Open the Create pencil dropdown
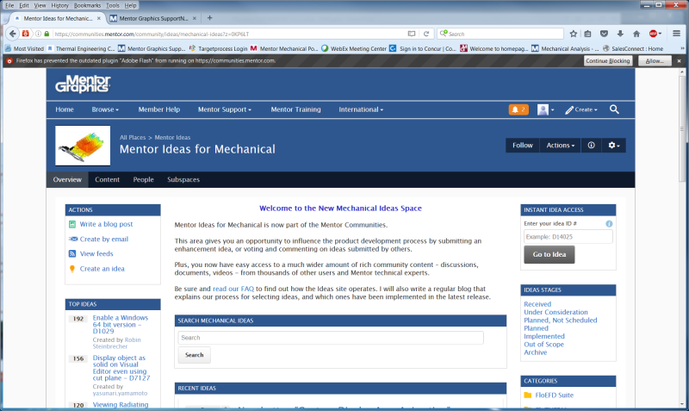This screenshot has height=411, width=689. click(580, 109)
